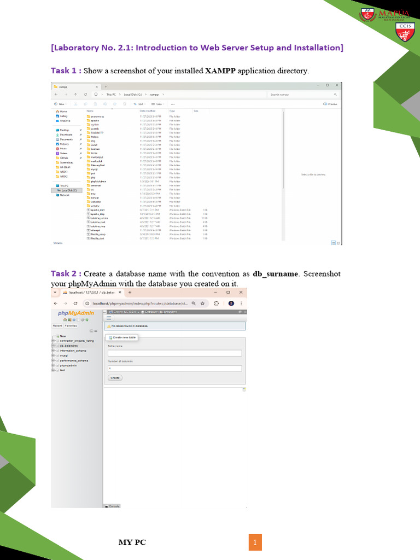Toggle the Preview pane button
The width and height of the screenshot is (420, 560).
coord(330,104)
